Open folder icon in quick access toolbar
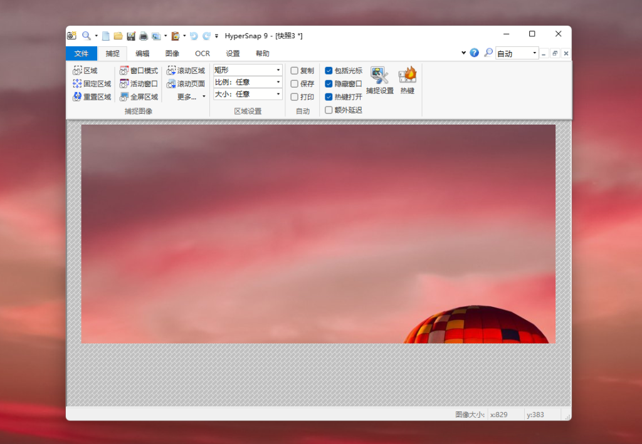This screenshot has width=642, height=444. [x=118, y=36]
